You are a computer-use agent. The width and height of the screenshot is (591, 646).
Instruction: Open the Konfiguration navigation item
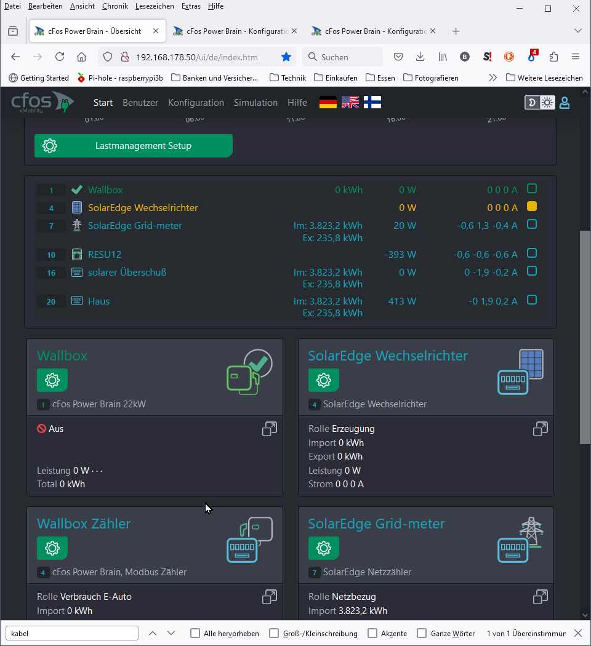196,103
